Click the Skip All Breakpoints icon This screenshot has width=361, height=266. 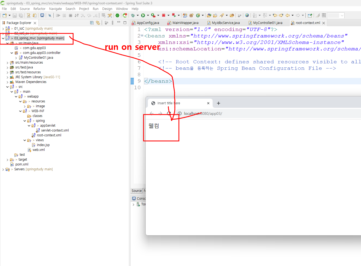coord(50,15)
